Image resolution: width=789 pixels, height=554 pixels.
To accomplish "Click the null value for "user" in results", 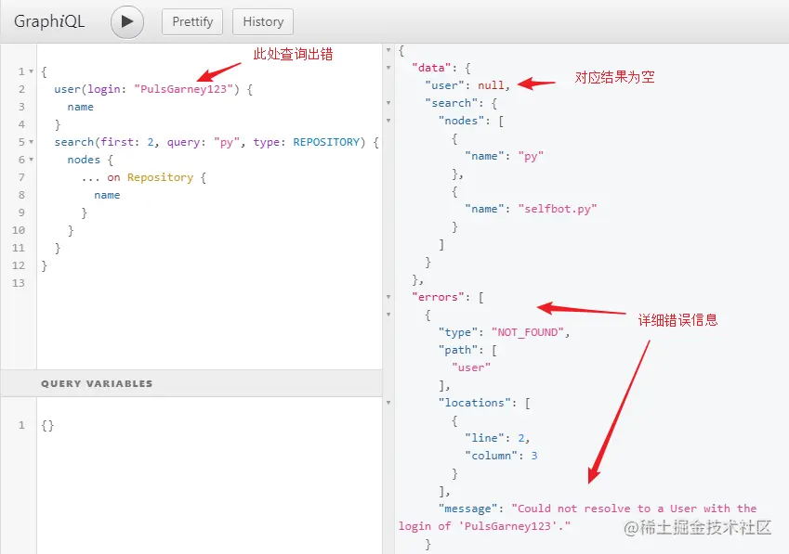I will 491,85.
